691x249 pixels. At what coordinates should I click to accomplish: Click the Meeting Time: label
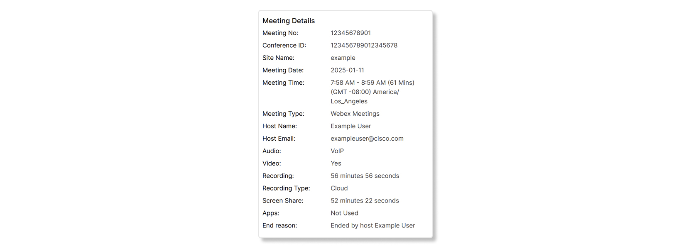[x=283, y=83]
